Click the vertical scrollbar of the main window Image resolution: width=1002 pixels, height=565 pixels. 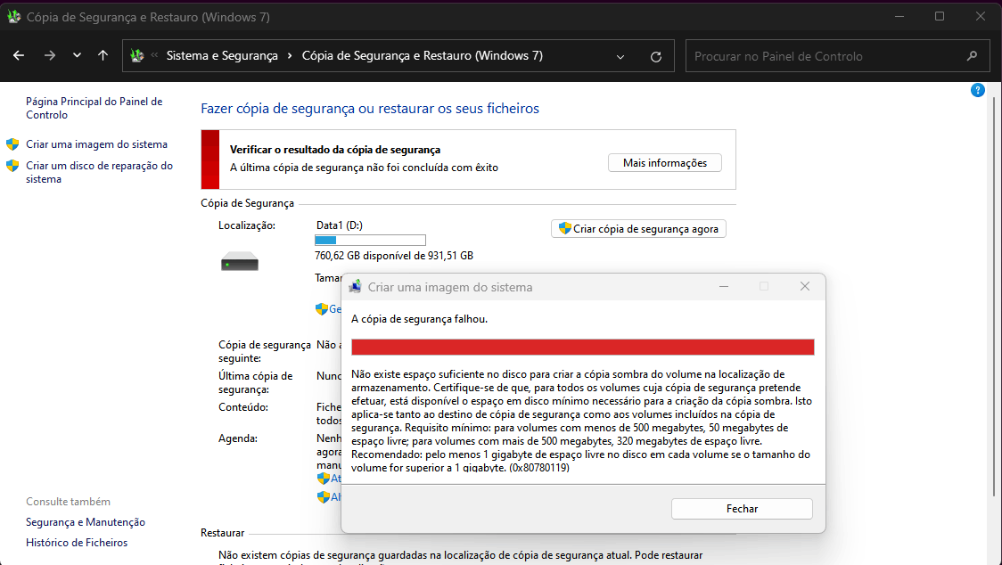[x=994, y=295]
